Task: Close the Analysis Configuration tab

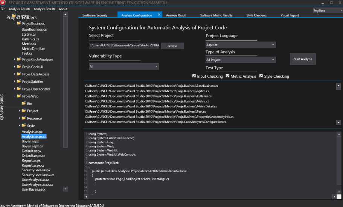Action: [159, 15]
